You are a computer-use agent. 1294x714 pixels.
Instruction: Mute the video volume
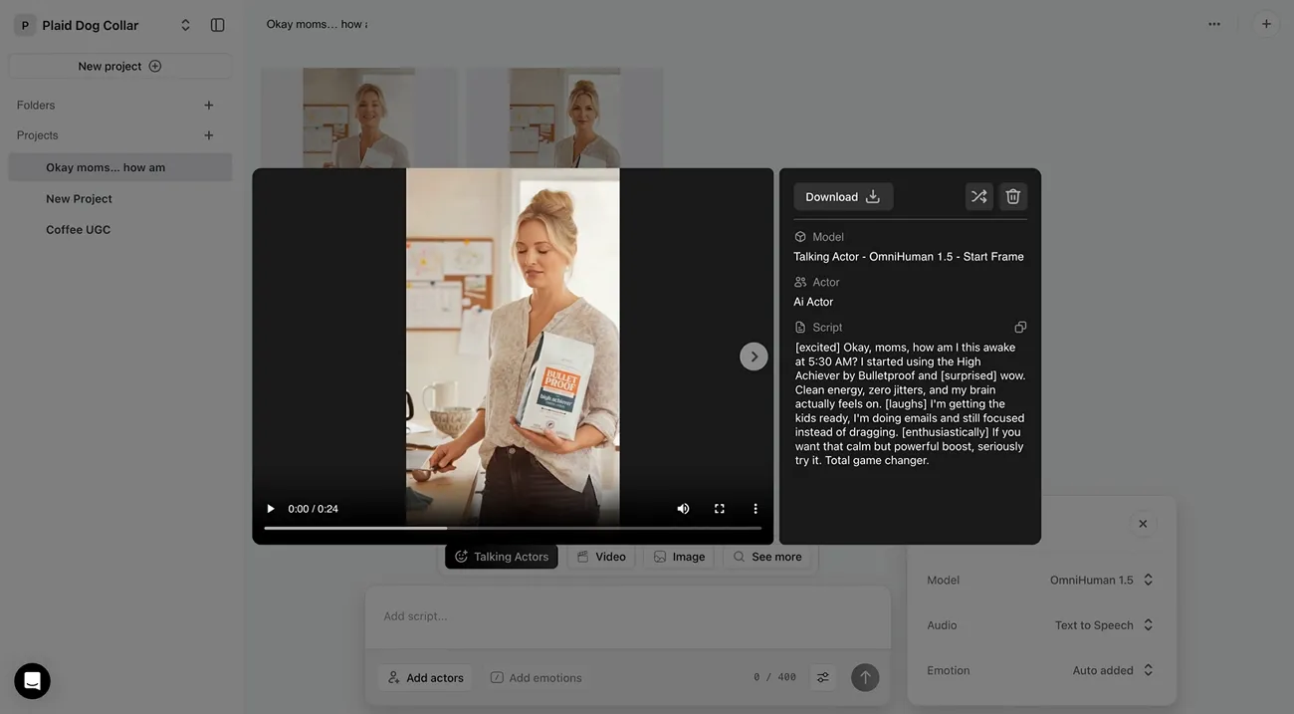coord(683,509)
